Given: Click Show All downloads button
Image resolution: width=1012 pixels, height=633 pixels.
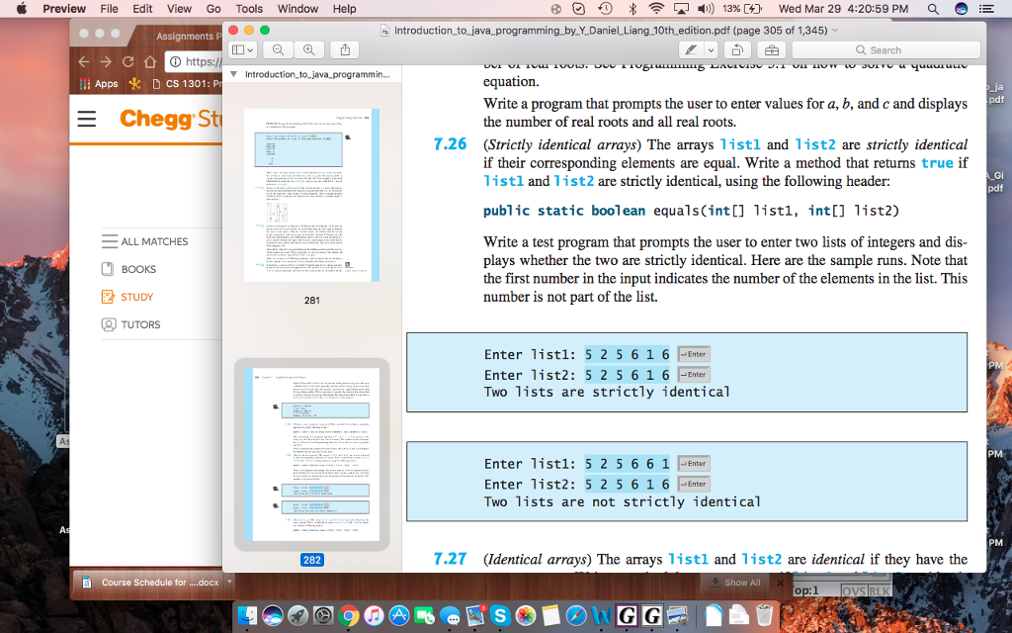Looking at the screenshot, I should (x=735, y=582).
